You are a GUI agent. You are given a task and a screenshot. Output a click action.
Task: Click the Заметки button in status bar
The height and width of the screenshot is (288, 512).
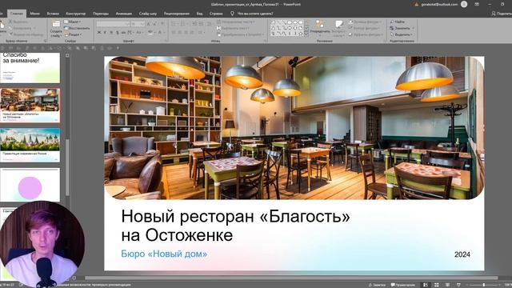pyautogui.click(x=377, y=285)
